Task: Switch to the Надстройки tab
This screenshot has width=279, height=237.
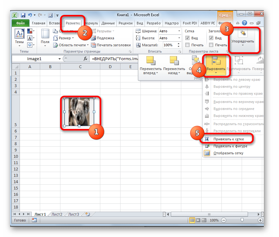Action: tap(171, 23)
